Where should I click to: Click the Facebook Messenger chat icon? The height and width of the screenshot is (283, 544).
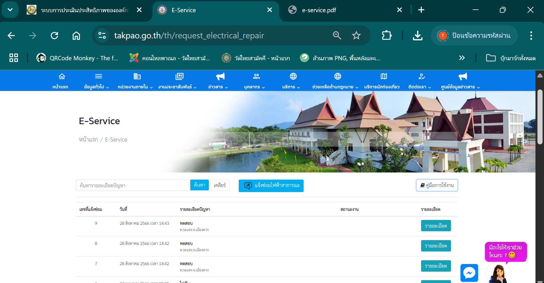[469, 273]
